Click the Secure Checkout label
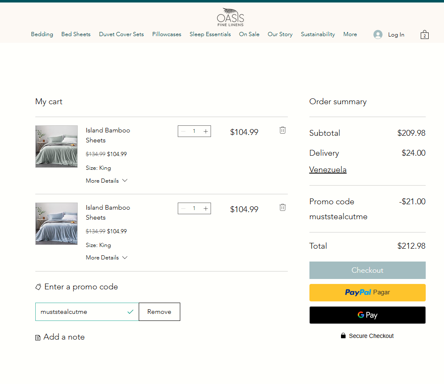Image resolution: width=444 pixels, height=384 pixels. (x=371, y=336)
